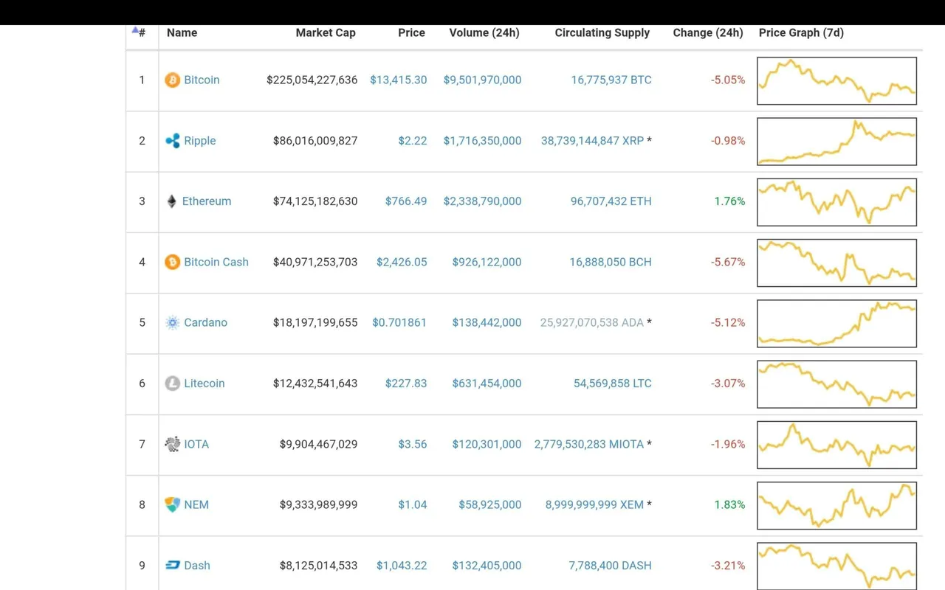Screen dimensions: 945x590
Task: Open Litecoin 7-day price graph
Action: click(x=837, y=384)
